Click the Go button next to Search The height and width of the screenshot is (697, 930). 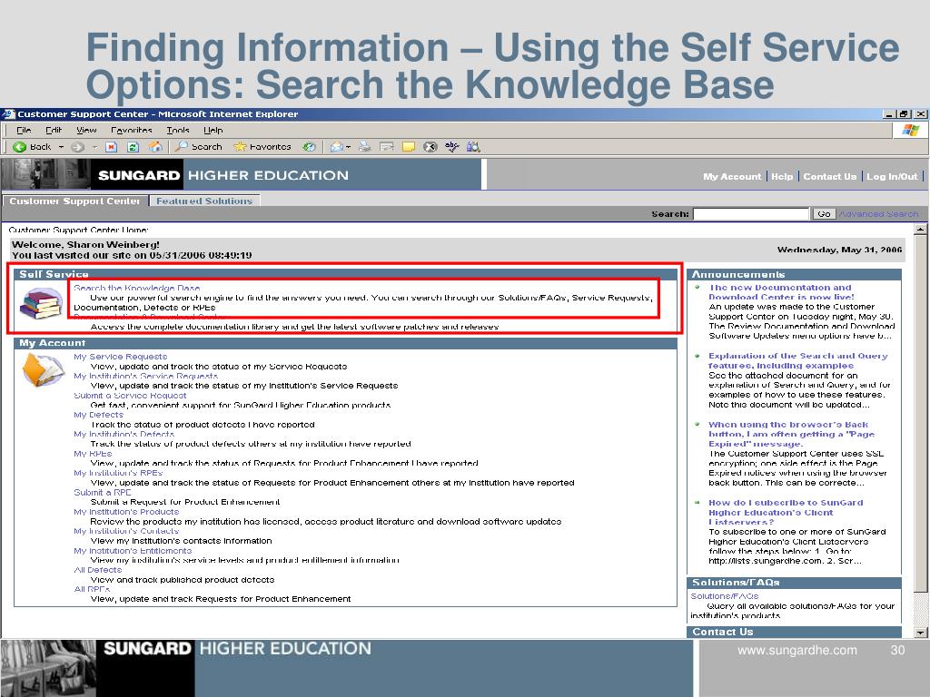tap(824, 214)
